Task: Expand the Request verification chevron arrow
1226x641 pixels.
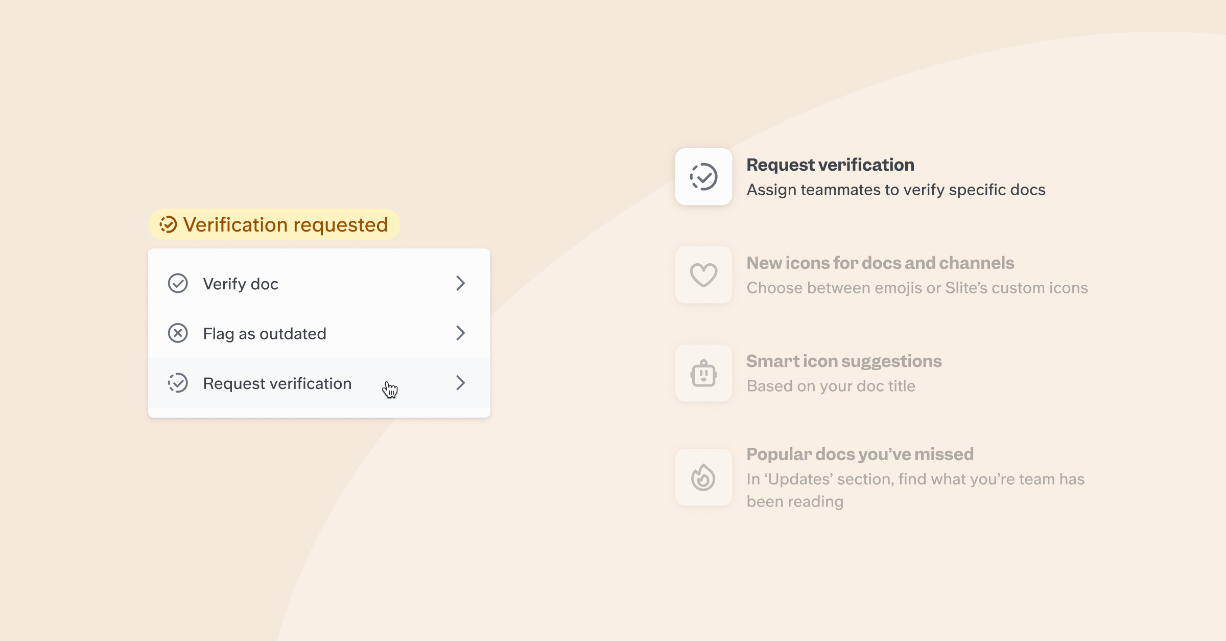Action: click(460, 383)
